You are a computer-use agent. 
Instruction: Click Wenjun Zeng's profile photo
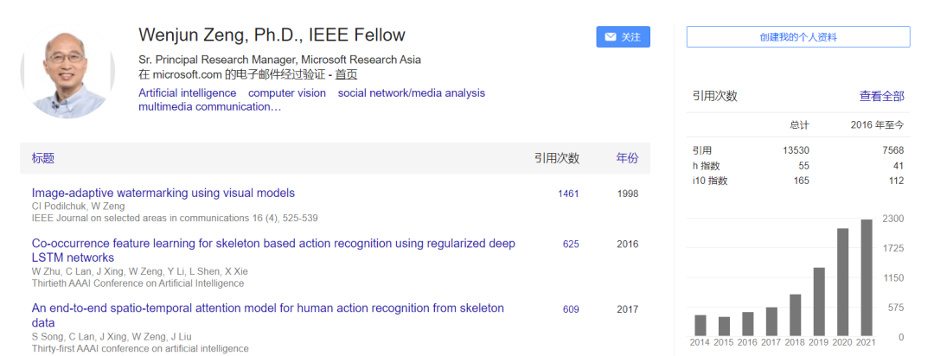click(68, 73)
